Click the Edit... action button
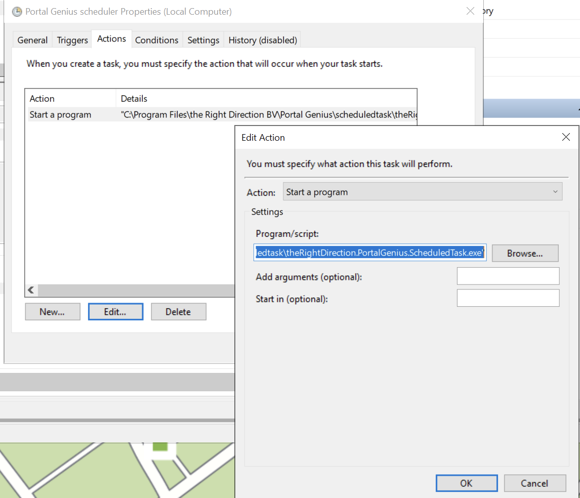Image resolution: width=580 pixels, height=498 pixels. point(115,312)
